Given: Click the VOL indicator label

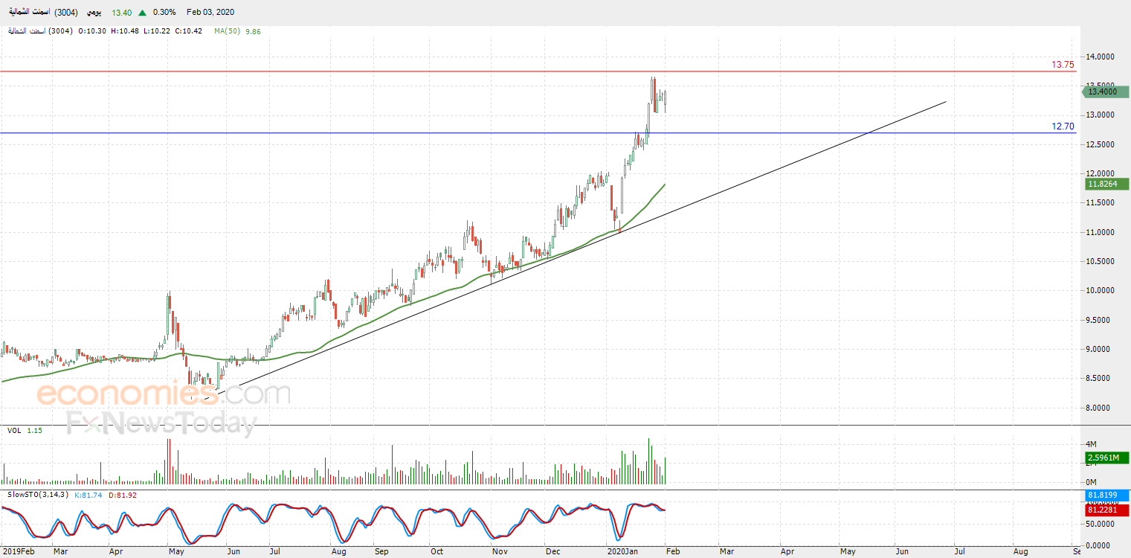Looking at the screenshot, I should (14, 431).
